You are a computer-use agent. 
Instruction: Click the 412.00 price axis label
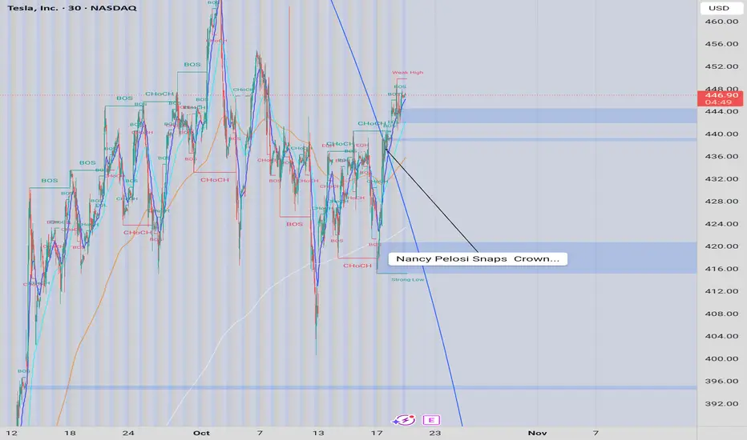721,291
